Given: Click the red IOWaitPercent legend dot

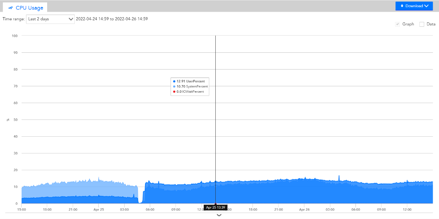Looking at the screenshot, I should 174,92.
